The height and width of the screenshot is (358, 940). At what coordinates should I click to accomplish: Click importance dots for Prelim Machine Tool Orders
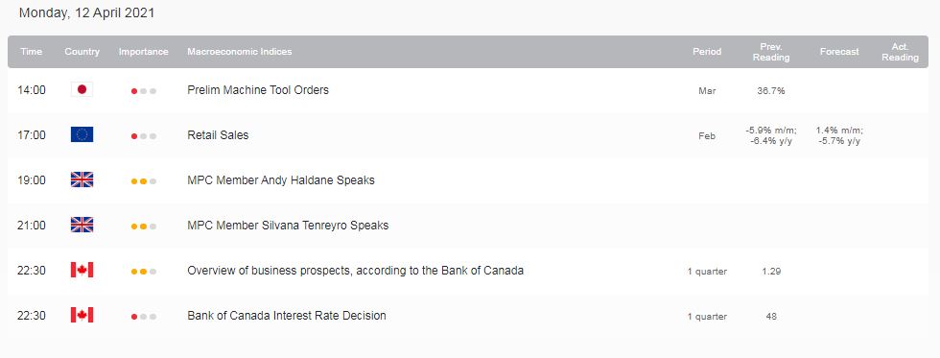144,91
